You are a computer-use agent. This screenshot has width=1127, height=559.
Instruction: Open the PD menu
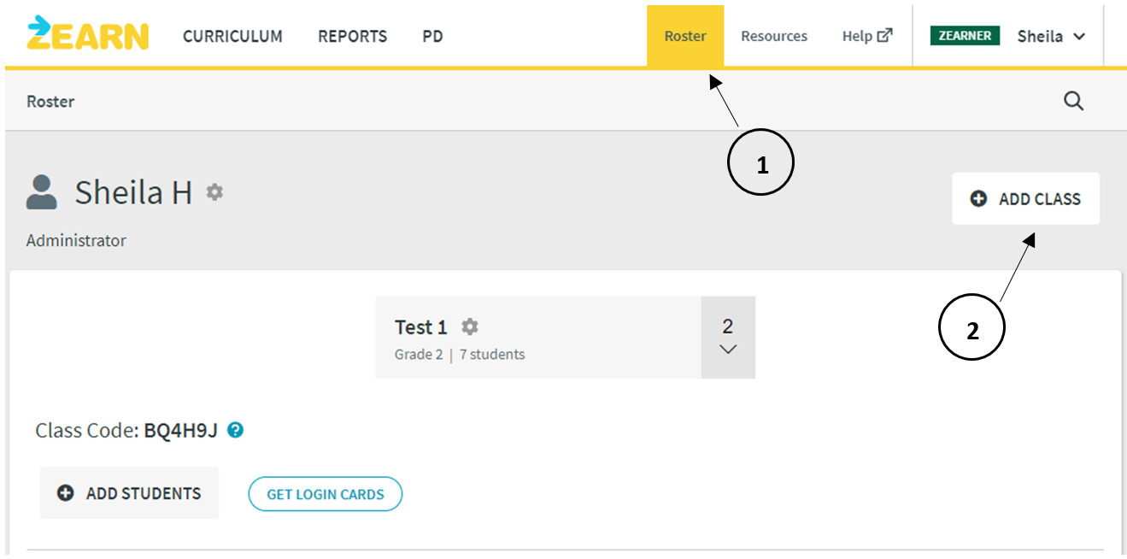pyautogui.click(x=432, y=37)
